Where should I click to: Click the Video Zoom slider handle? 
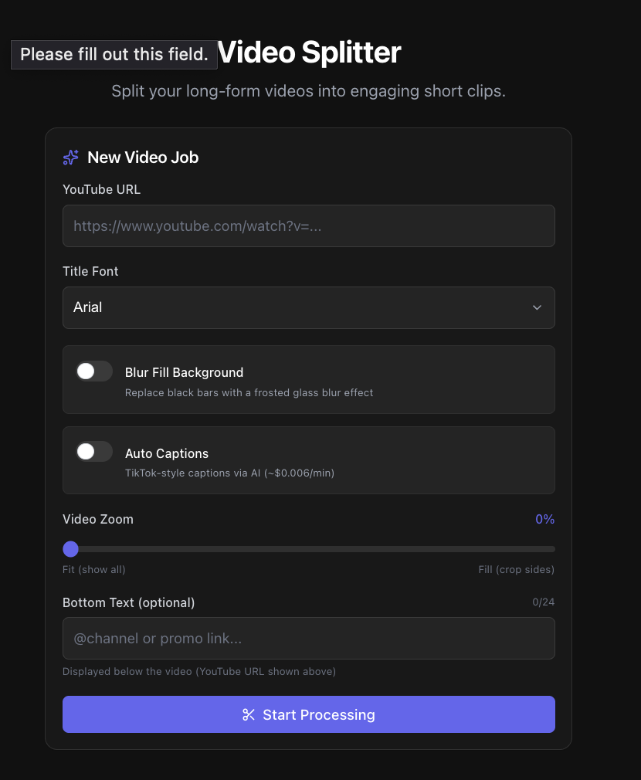(x=71, y=549)
